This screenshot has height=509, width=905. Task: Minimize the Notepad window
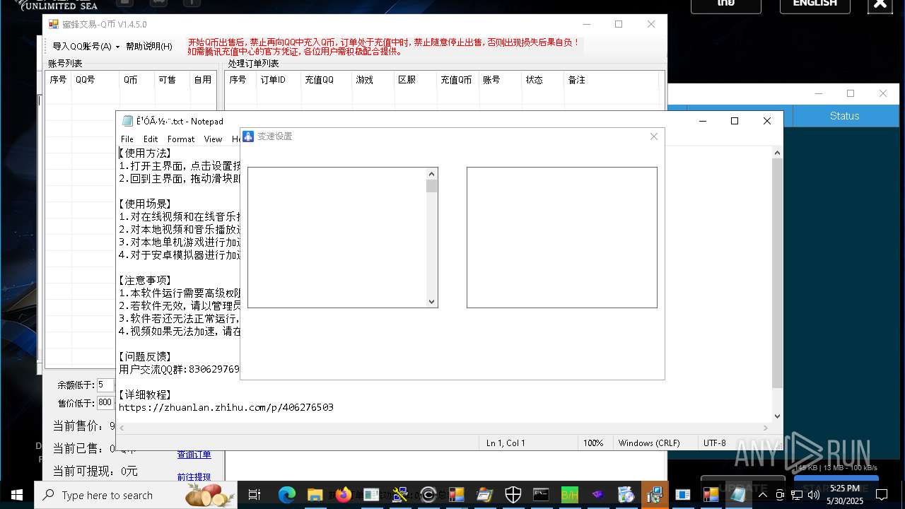pyautogui.click(x=702, y=121)
